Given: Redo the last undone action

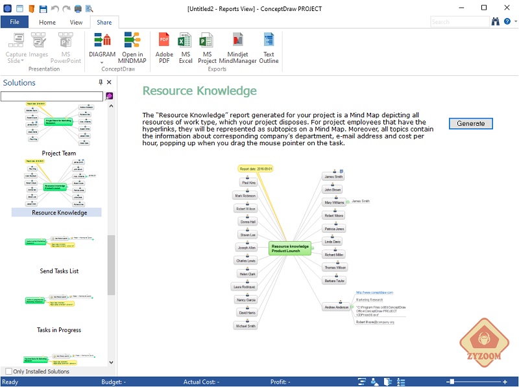Looking at the screenshot, I should [x=67, y=8].
